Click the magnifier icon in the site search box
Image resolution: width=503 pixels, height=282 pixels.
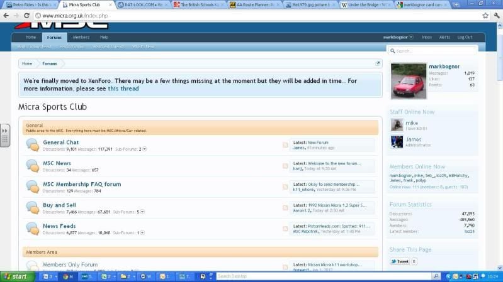[x=392, y=51]
